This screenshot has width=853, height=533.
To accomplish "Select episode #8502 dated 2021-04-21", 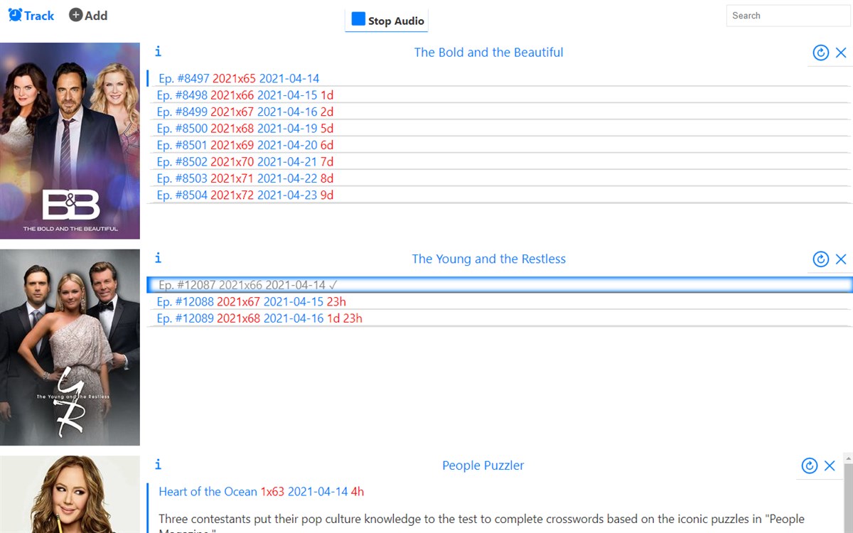I will coord(499,161).
